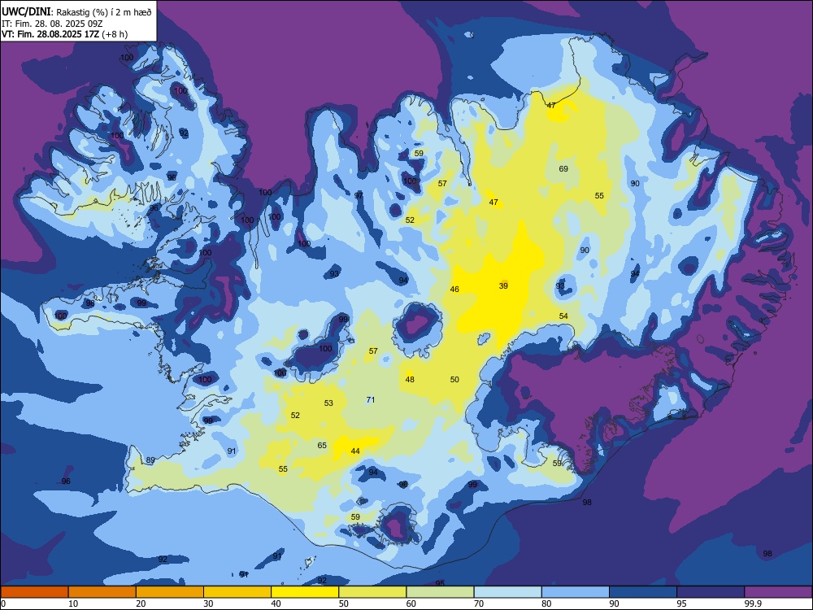Viewport: 813px width, 610px height.
Task: Click the 97 humidity value on map
Action: (x=359, y=195)
